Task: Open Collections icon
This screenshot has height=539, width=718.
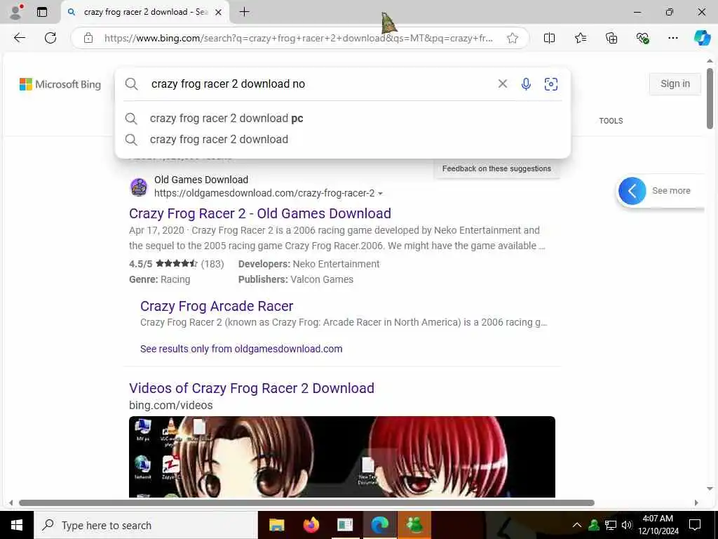Action: (611, 38)
